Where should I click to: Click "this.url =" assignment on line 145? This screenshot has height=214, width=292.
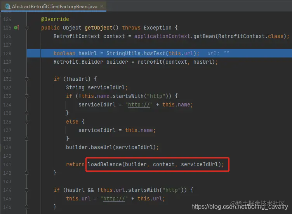click(x=82, y=199)
